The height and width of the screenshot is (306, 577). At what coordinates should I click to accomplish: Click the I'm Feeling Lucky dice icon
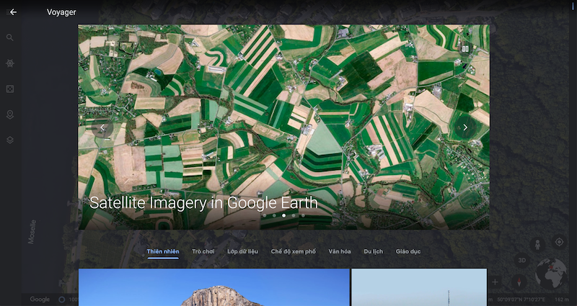click(x=10, y=89)
